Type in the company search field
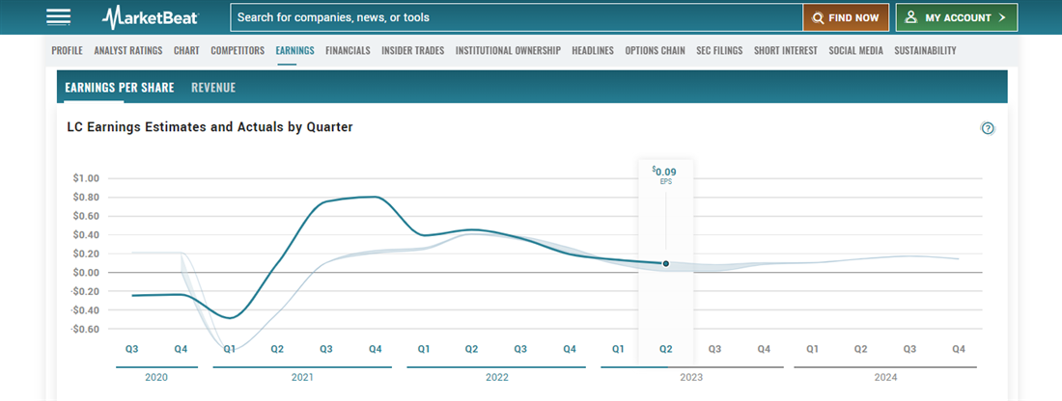The width and height of the screenshot is (1062, 401). click(x=517, y=17)
